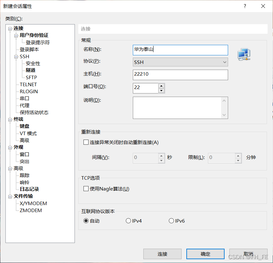
Task: Select RLOGIN in the category tree
Action: point(29,92)
